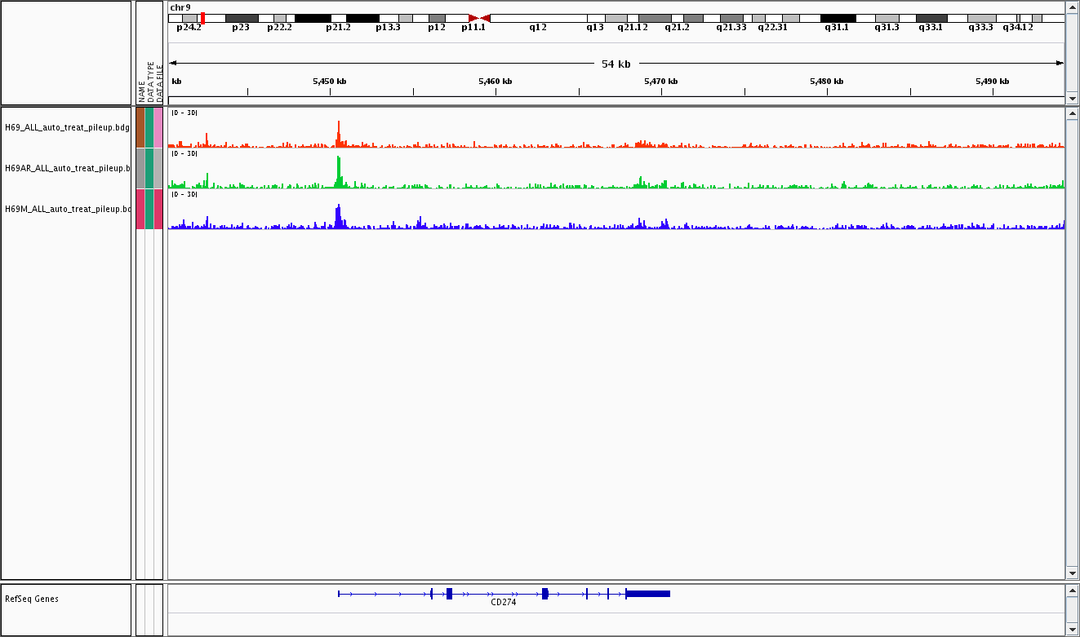Click brown NAME swatch for H69_ALL track
1080x637 pixels.
pyautogui.click(x=140, y=127)
